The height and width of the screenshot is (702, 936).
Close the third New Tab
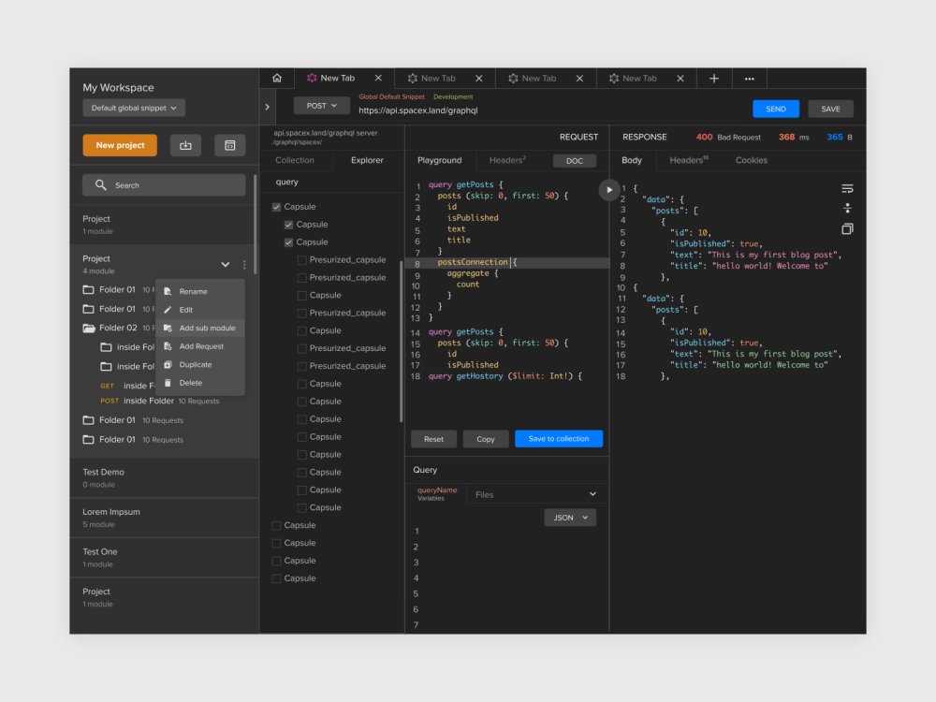coord(579,79)
